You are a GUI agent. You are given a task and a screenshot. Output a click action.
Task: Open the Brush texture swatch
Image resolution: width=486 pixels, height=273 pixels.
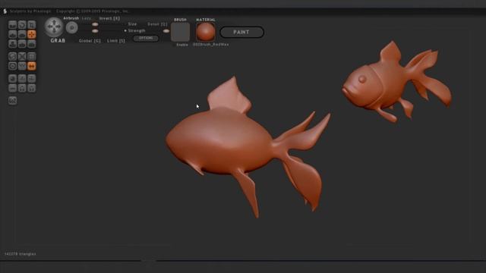[x=181, y=32]
